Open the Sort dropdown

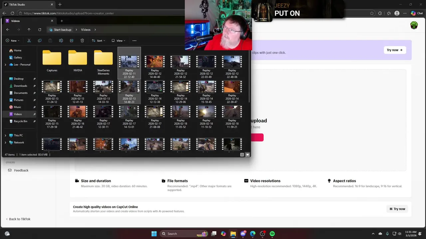pos(99,40)
